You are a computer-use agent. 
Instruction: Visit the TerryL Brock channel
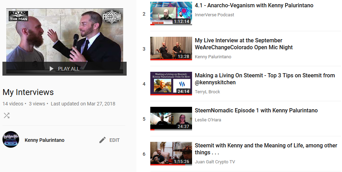[207, 92]
